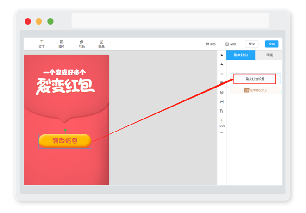Open 裂变红包设置 settings button

click(255, 79)
